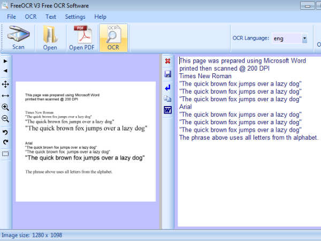Screen dimensions: 321x241
Task: Start recognition with the OCR button
Action: click(x=113, y=37)
